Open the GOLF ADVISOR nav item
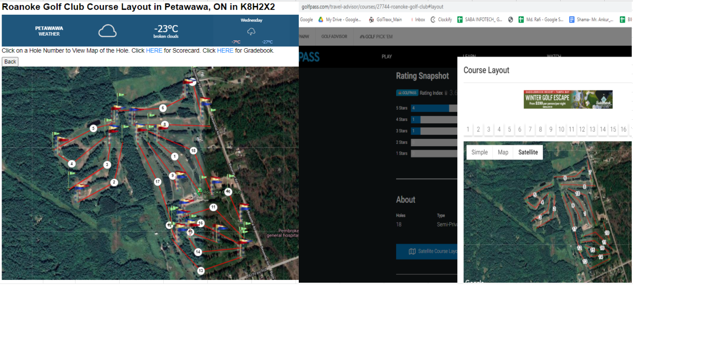 tap(334, 36)
